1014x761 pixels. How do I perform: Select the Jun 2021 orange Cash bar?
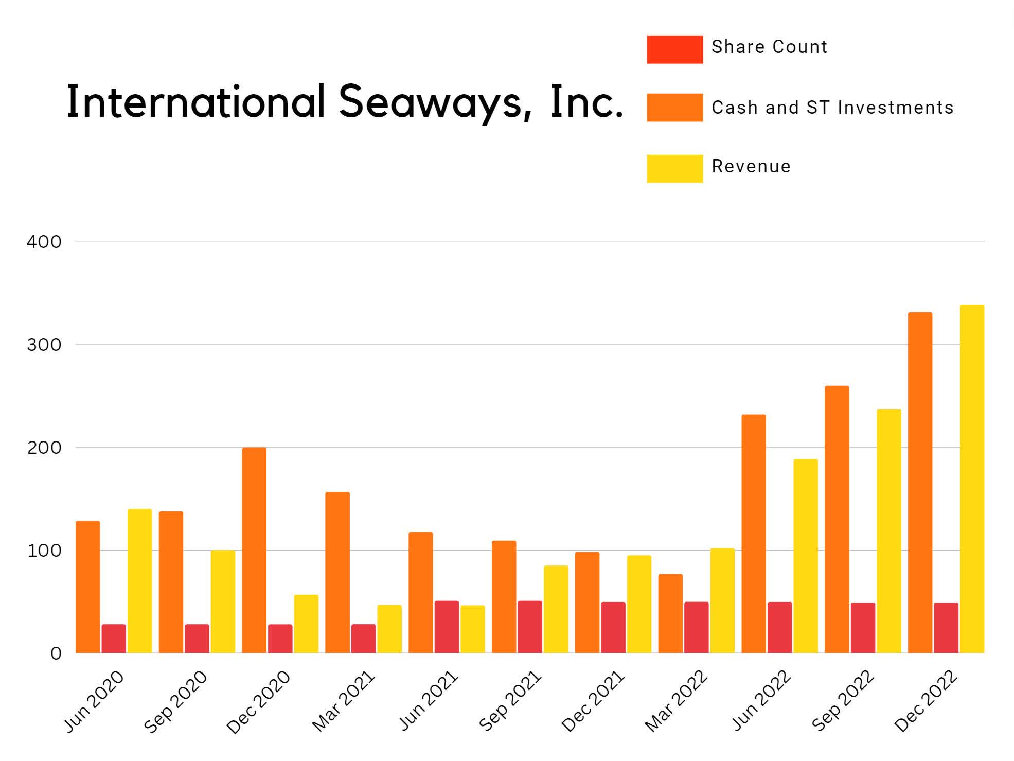pyautogui.click(x=421, y=593)
